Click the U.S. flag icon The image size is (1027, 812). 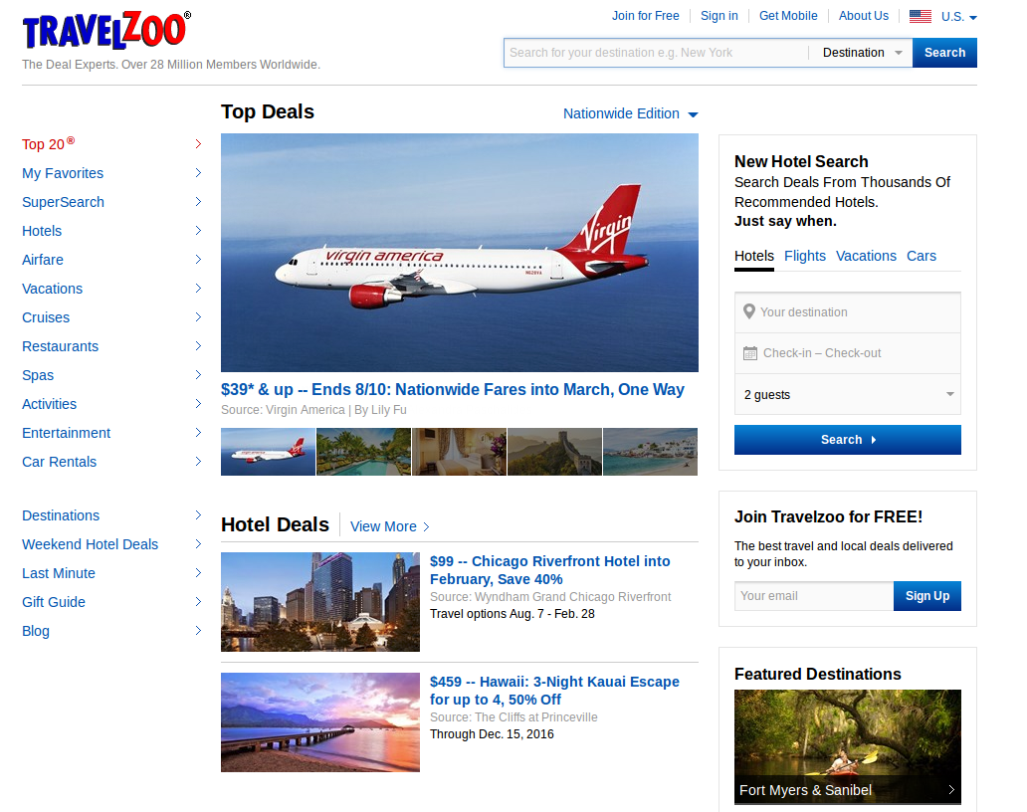(x=921, y=16)
